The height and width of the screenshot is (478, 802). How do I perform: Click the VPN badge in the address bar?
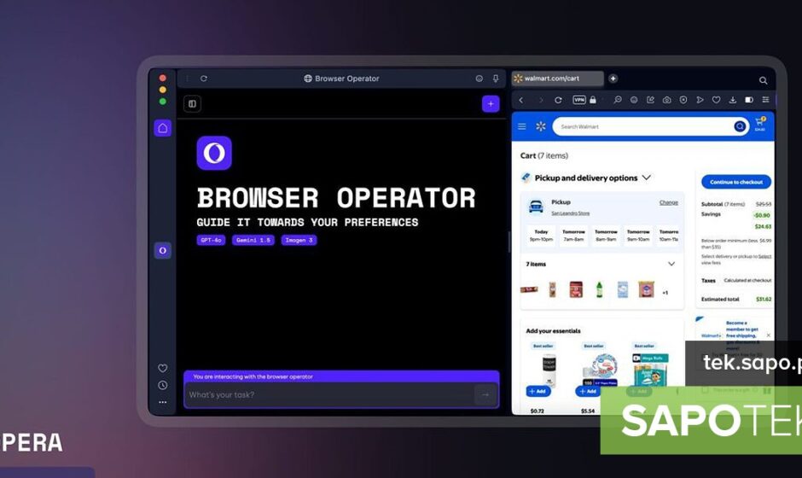[579, 100]
